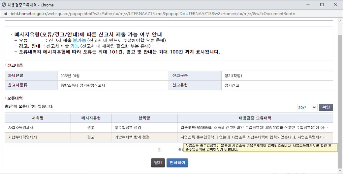Image resolution: width=343 pixels, height=174 pixels.
Task: Minimize the 내용검증오류내역 popup window
Action: [307, 5]
